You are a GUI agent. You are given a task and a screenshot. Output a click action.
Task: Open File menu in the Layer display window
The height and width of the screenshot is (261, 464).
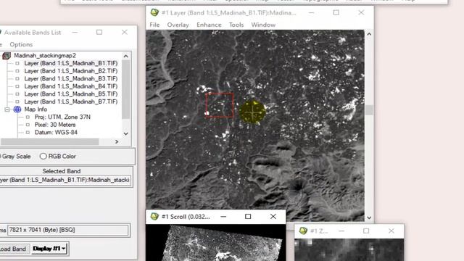154,25
